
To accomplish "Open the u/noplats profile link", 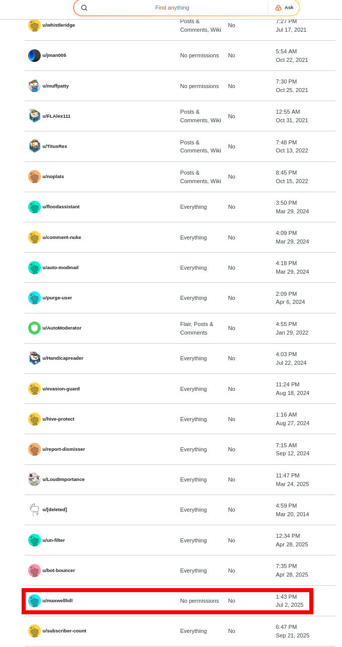I will (x=53, y=177).
